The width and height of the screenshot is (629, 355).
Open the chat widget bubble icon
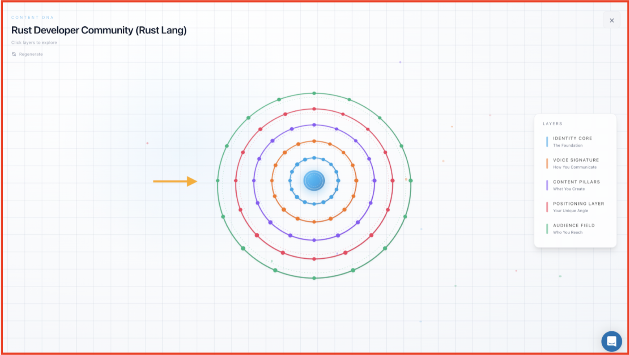[611, 341]
